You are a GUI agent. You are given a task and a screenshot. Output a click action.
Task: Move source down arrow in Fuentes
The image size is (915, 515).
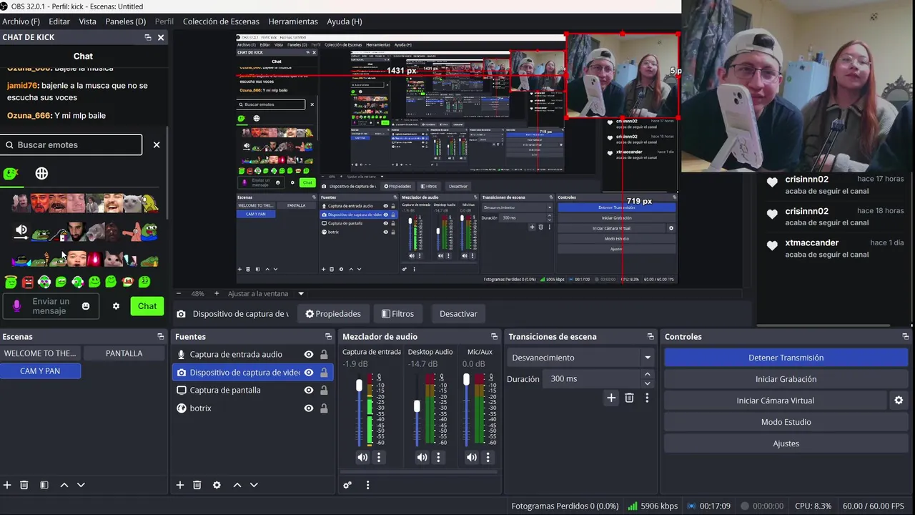[254, 485]
